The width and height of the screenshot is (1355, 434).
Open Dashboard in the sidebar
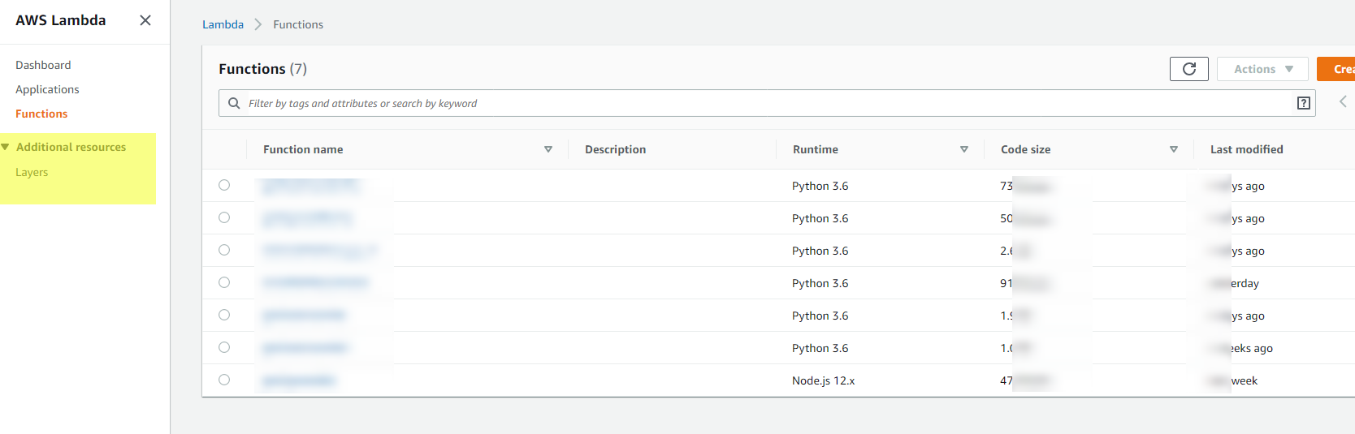click(x=43, y=65)
